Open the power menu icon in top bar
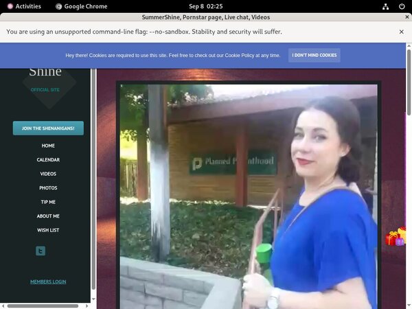This screenshot has height=309, width=412. [x=402, y=6]
